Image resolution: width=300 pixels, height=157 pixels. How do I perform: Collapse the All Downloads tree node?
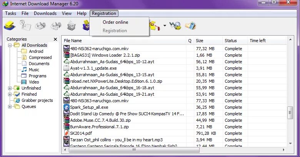tap(10, 45)
